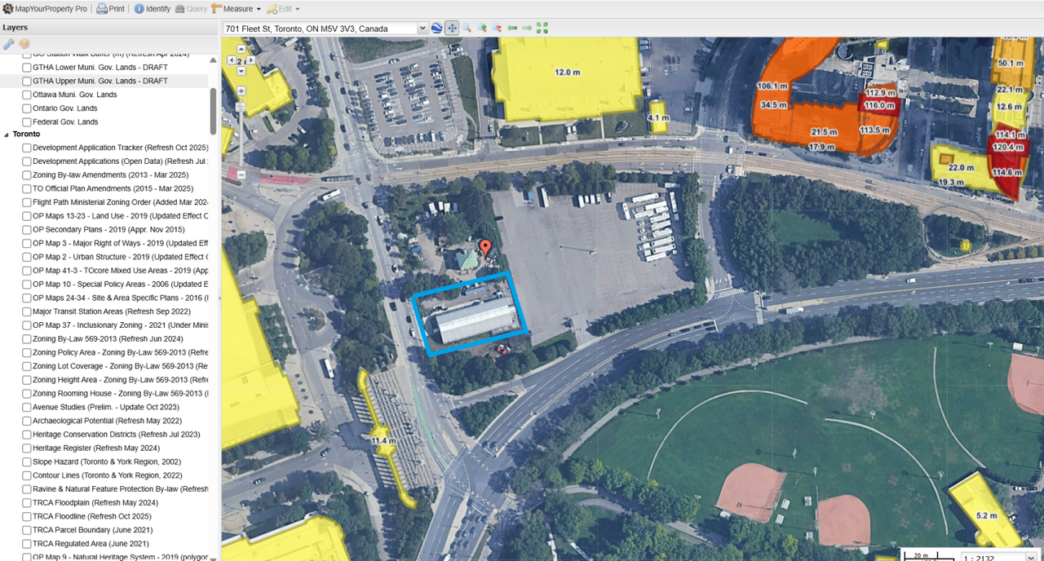Screen dimensions: 1044x561
Task: Select the Zoom Out magnifier tool
Action: click(497, 28)
